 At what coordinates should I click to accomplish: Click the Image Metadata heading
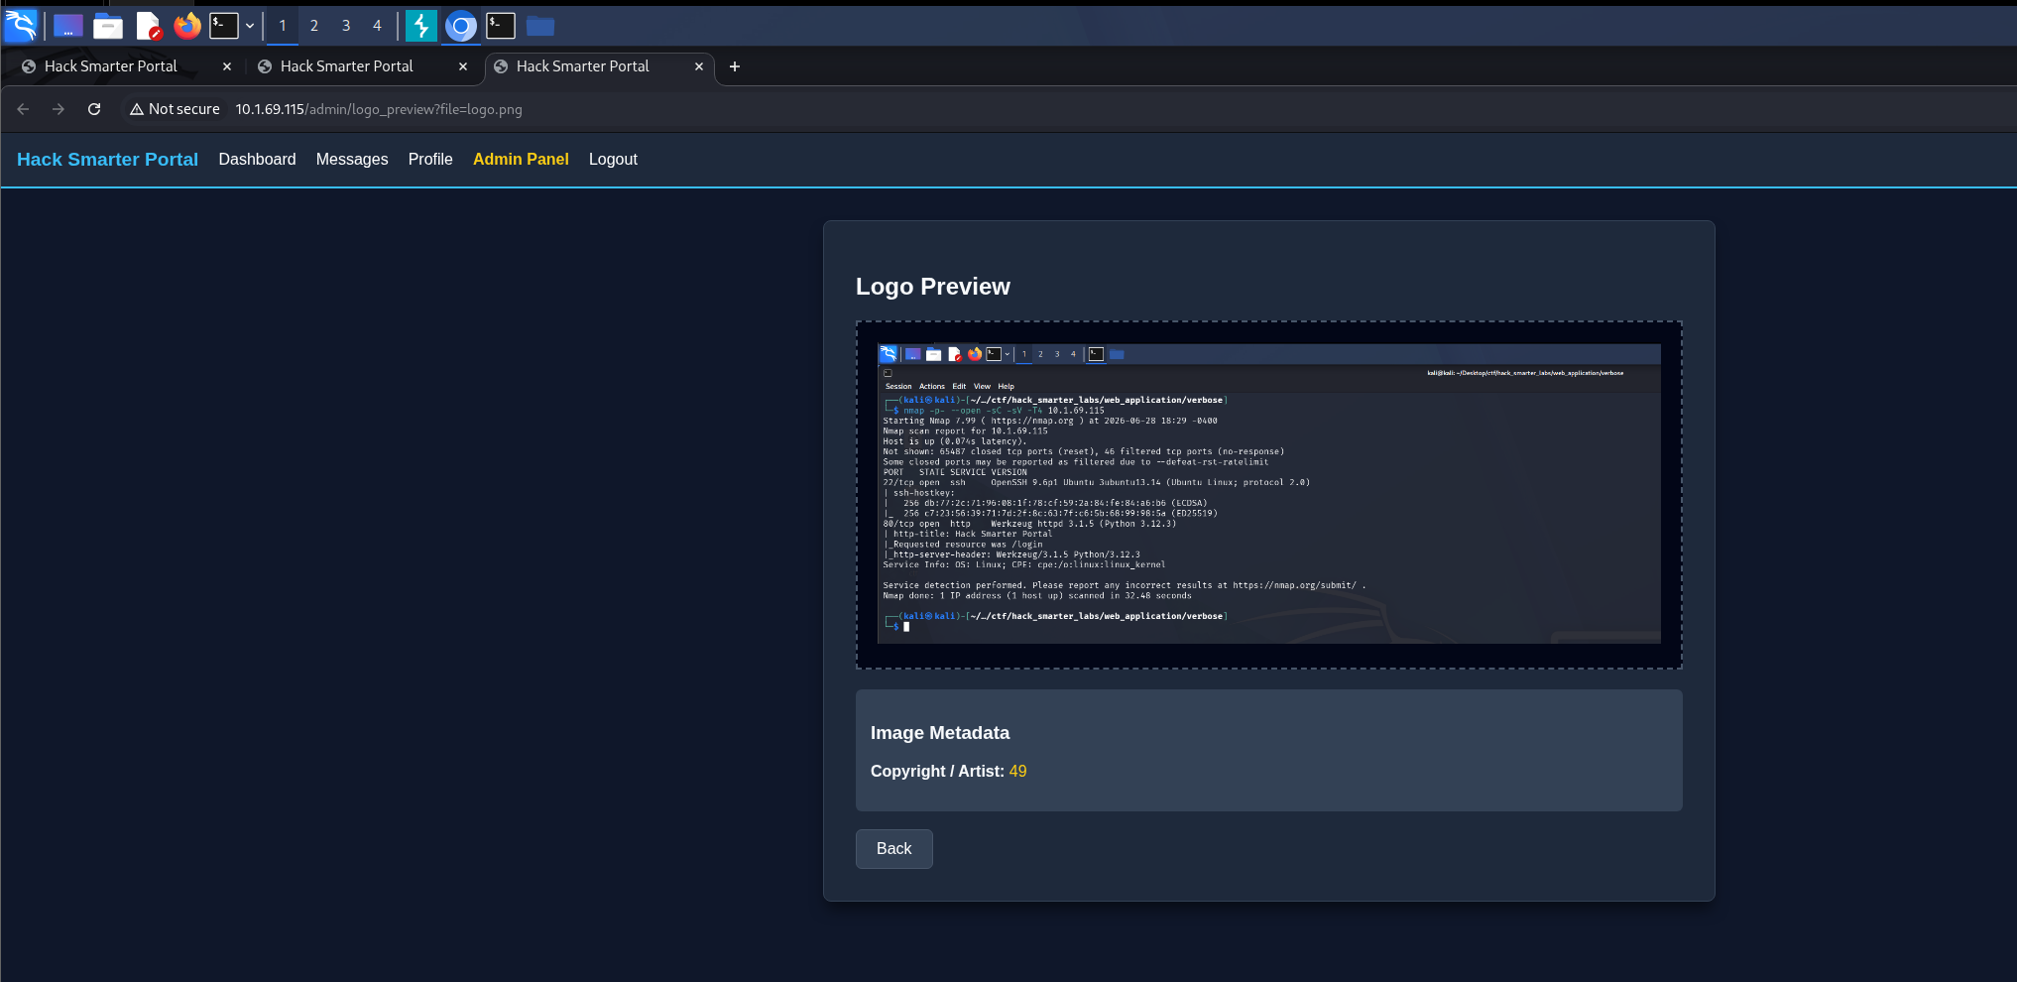point(940,733)
